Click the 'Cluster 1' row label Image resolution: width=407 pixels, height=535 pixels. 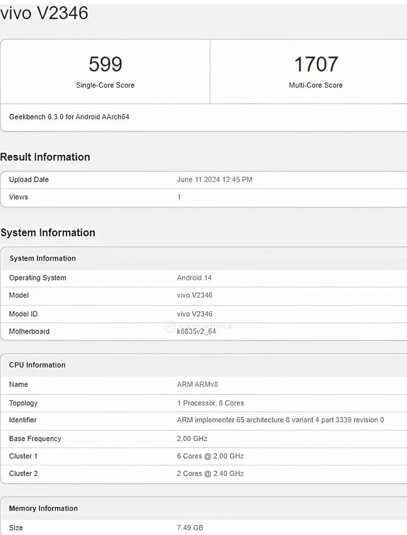click(24, 456)
